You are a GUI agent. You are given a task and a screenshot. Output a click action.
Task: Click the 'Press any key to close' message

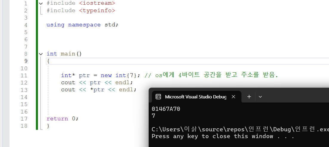(x=223, y=136)
